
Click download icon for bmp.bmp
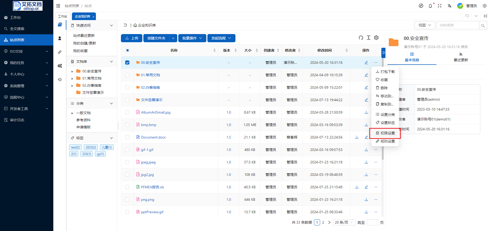(x=366, y=125)
